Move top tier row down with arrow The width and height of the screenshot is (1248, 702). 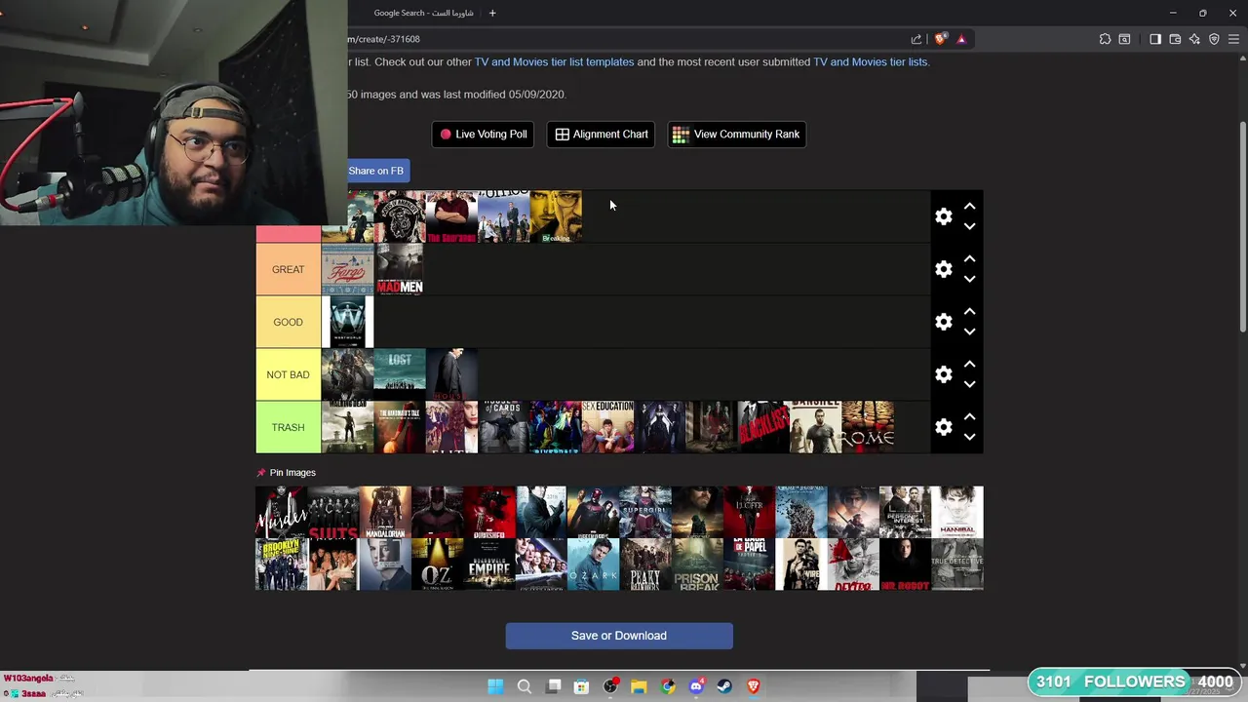(969, 226)
